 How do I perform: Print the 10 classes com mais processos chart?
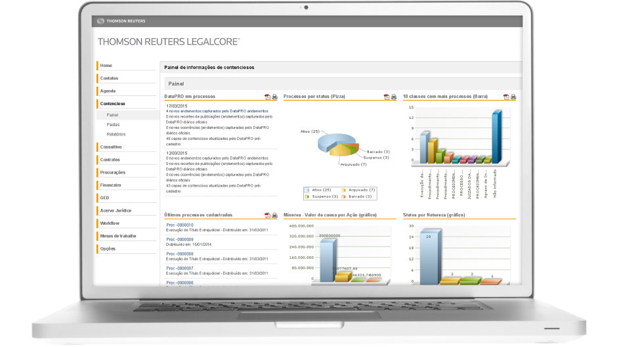[x=513, y=97]
